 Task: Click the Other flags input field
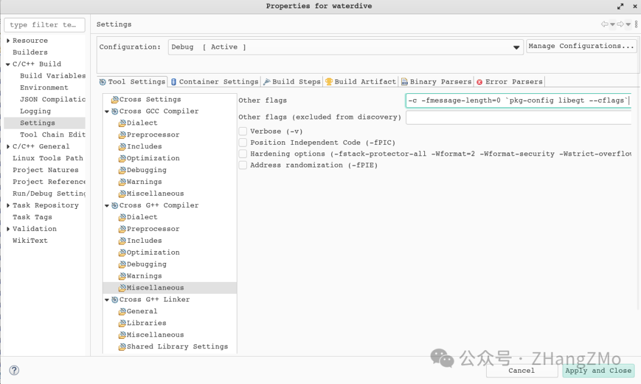click(518, 101)
